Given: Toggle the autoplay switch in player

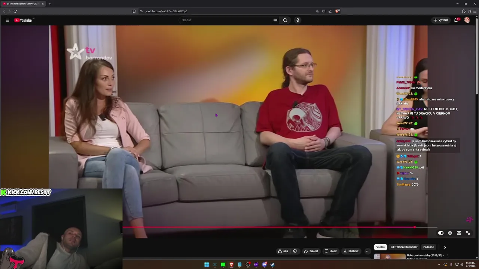Looking at the screenshot, I should click(x=441, y=233).
